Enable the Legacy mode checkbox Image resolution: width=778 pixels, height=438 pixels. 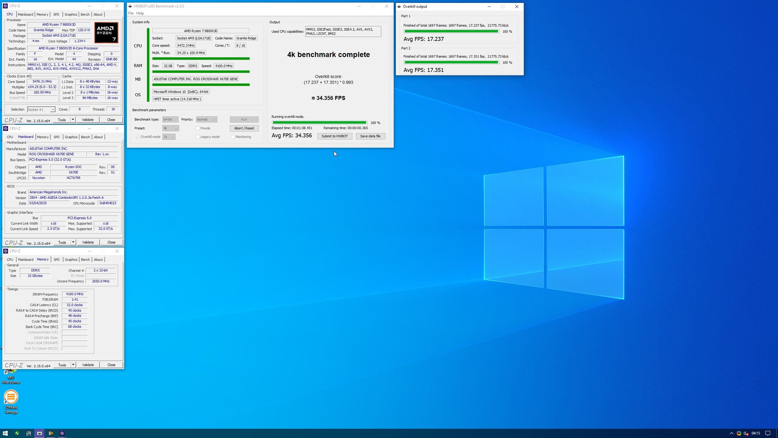coord(197,137)
